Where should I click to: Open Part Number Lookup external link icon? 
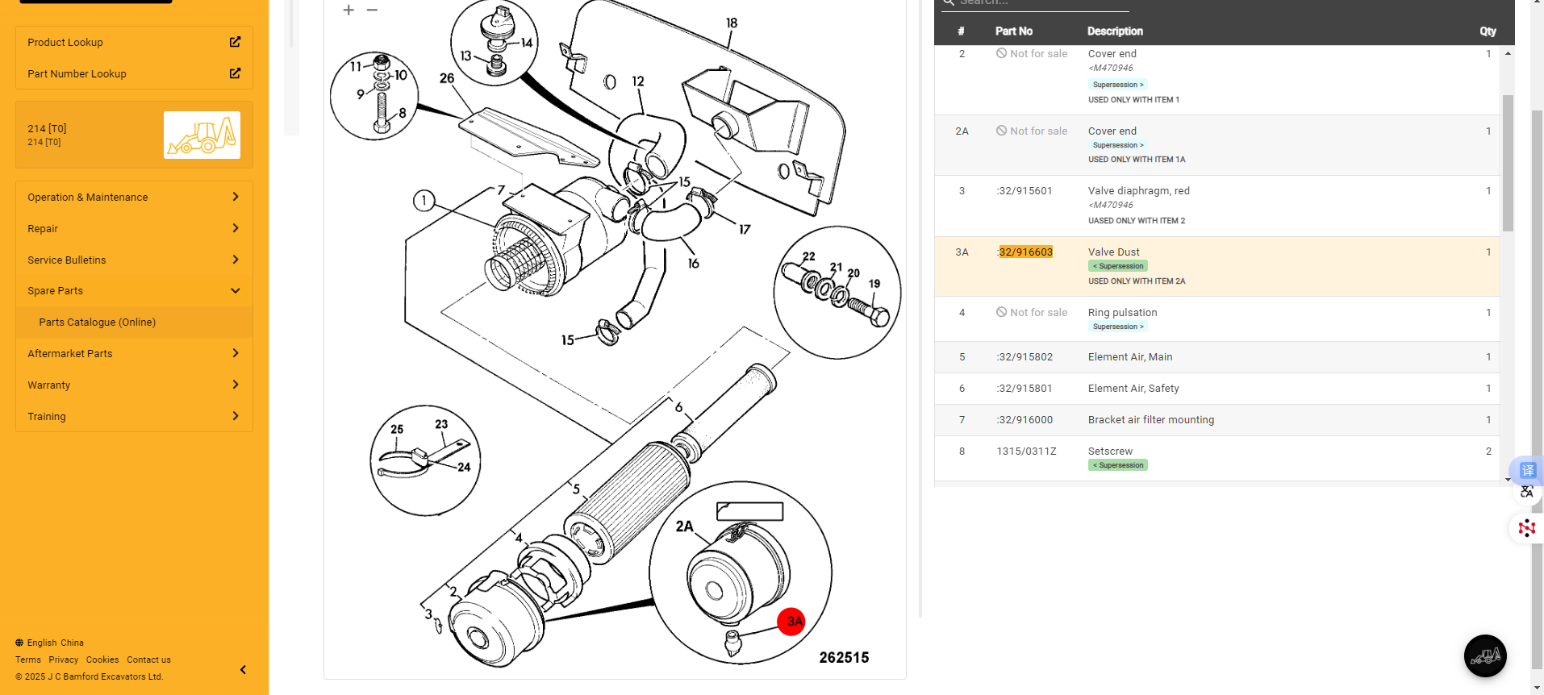pyautogui.click(x=235, y=73)
